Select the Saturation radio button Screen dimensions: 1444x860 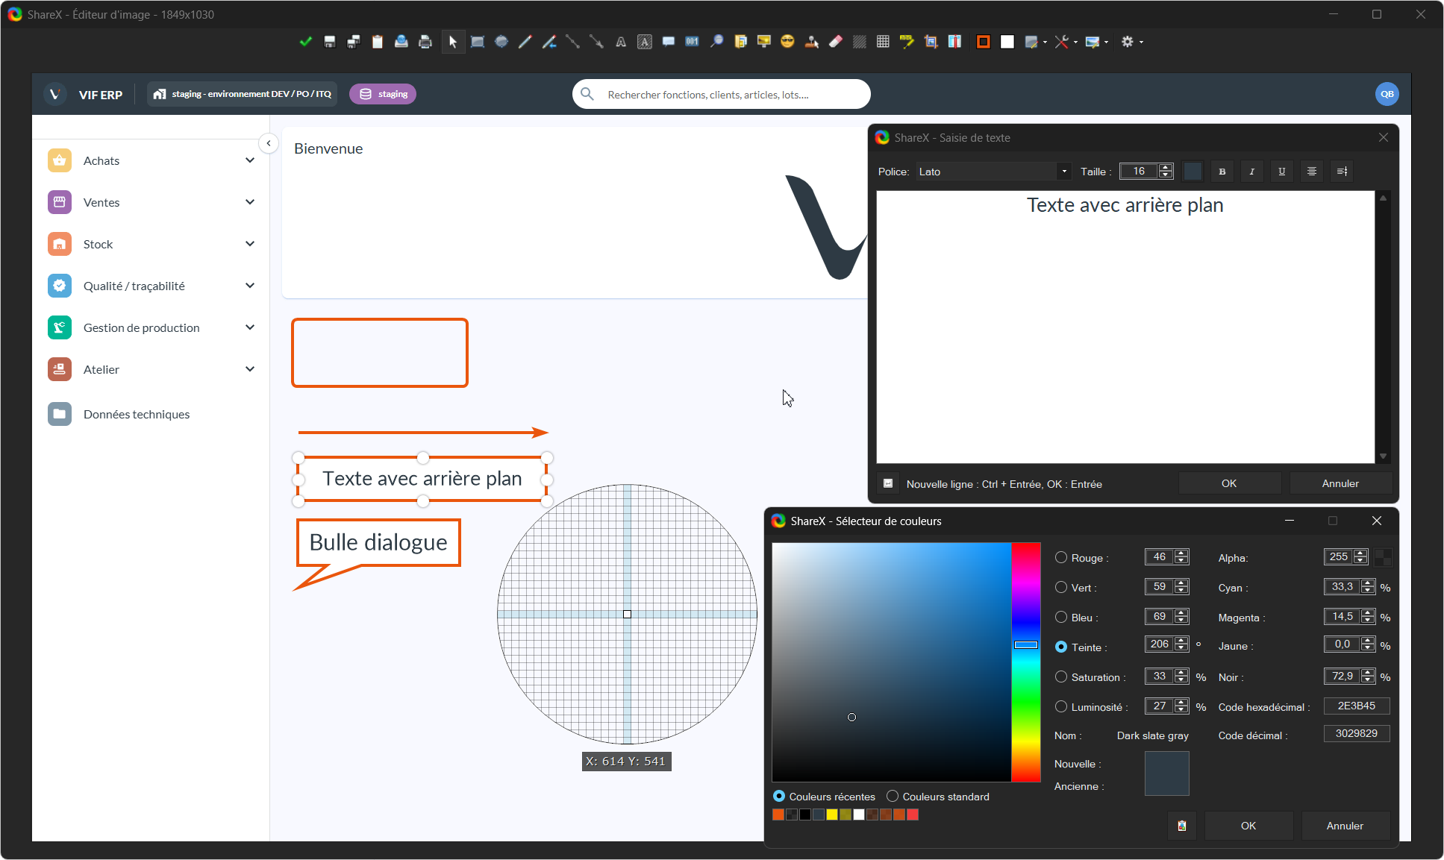(1061, 677)
